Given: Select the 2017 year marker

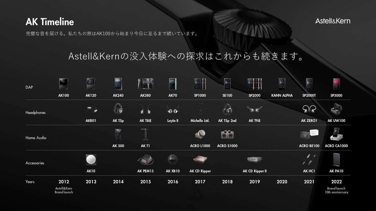Looking at the screenshot, I should tap(200, 182).
